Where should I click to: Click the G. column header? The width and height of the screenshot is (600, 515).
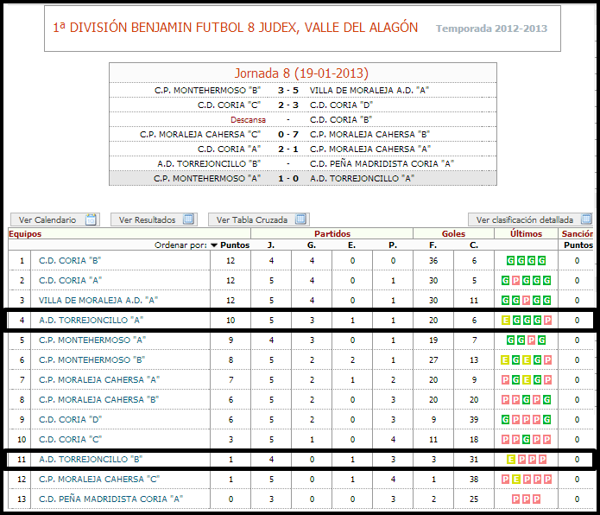click(x=312, y=245)
